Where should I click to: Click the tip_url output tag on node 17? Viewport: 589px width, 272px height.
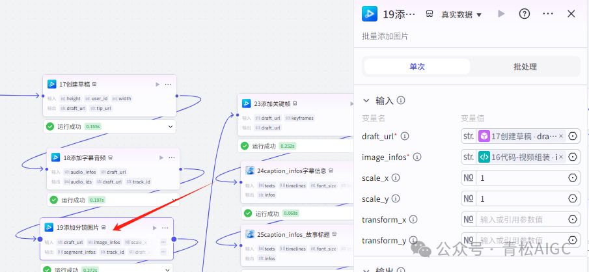(x=101, y=109)
